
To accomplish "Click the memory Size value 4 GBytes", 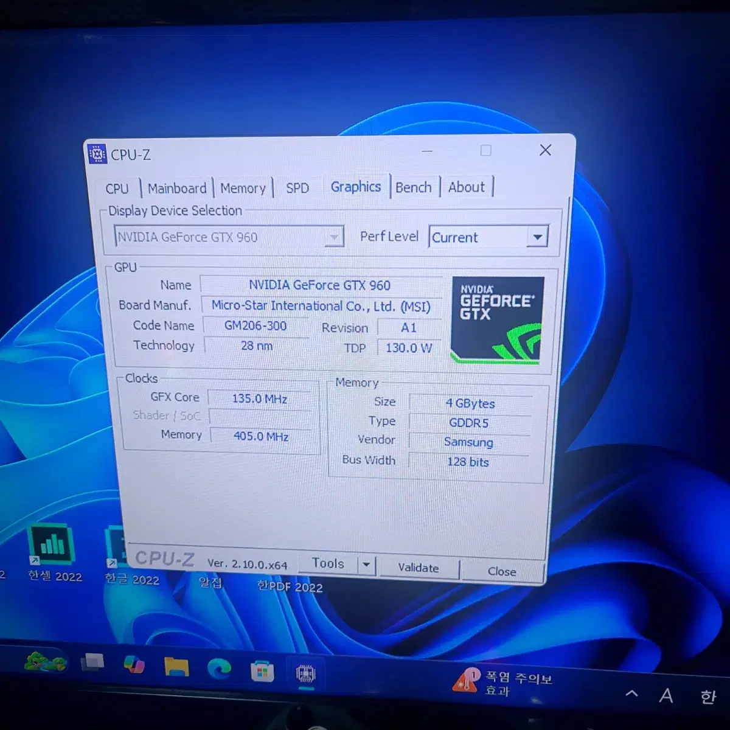I will pos(470,403).
